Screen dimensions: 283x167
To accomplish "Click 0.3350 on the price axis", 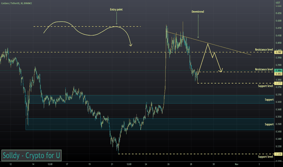I will click(x=278, y=146).
